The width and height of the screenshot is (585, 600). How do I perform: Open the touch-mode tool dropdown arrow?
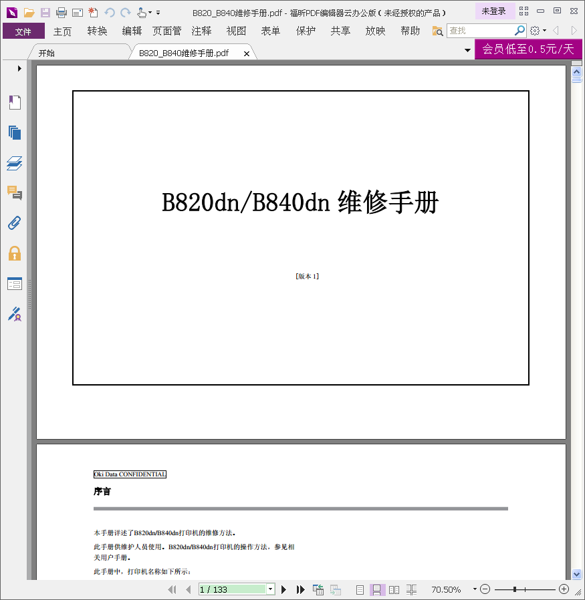[150, 13]
